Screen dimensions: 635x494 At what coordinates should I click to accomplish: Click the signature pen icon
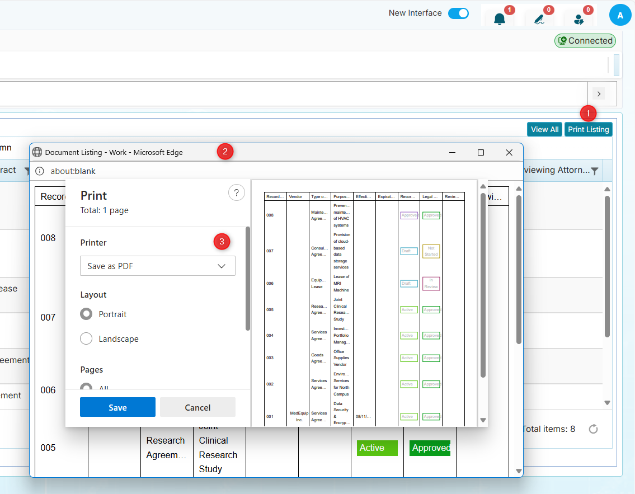pos(539,18)
